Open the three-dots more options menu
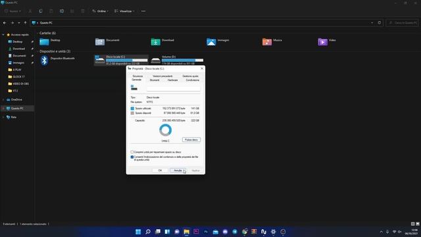 (x=143, y=11)
